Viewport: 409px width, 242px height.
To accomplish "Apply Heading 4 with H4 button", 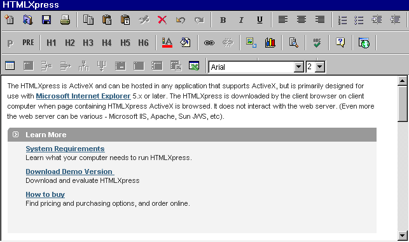I will pos(107,43).
